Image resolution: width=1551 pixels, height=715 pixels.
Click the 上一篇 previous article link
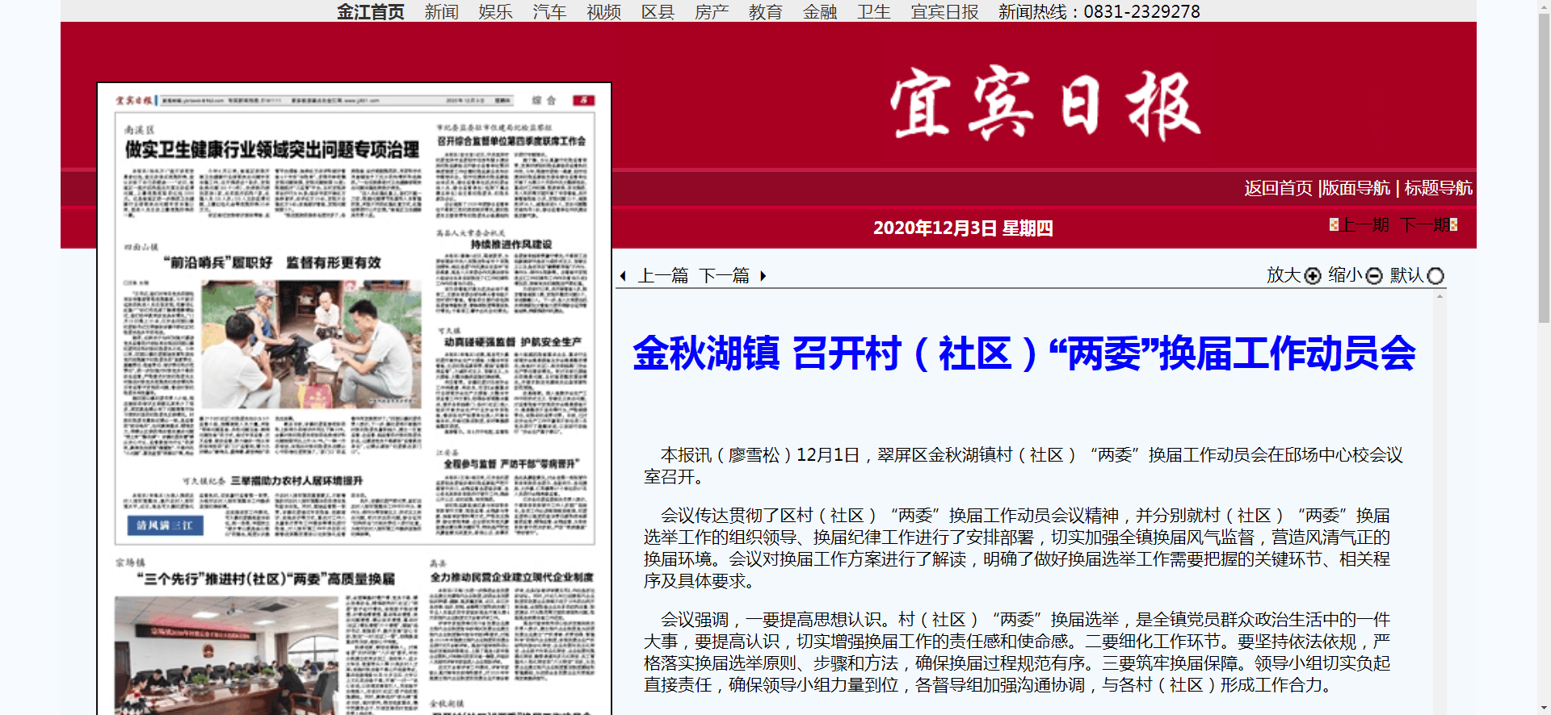coord(663,276)
